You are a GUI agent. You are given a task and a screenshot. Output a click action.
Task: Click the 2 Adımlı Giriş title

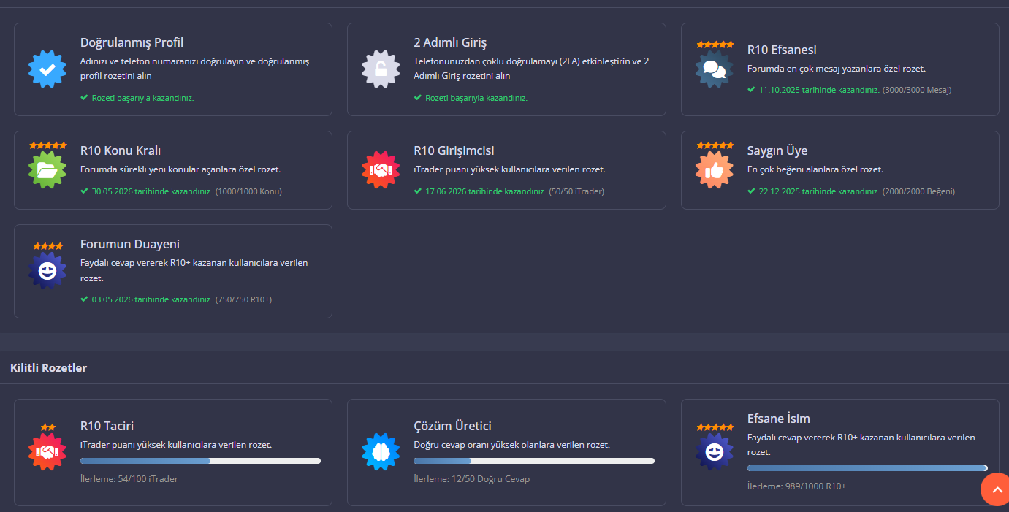click(x=450, y=42)
